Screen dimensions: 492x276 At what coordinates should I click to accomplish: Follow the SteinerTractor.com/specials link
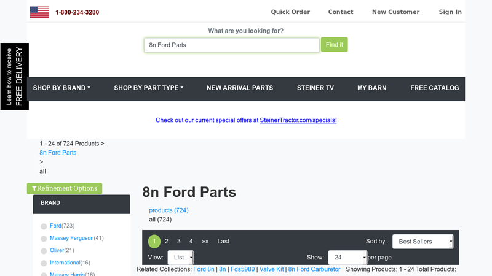pos(298,120)
